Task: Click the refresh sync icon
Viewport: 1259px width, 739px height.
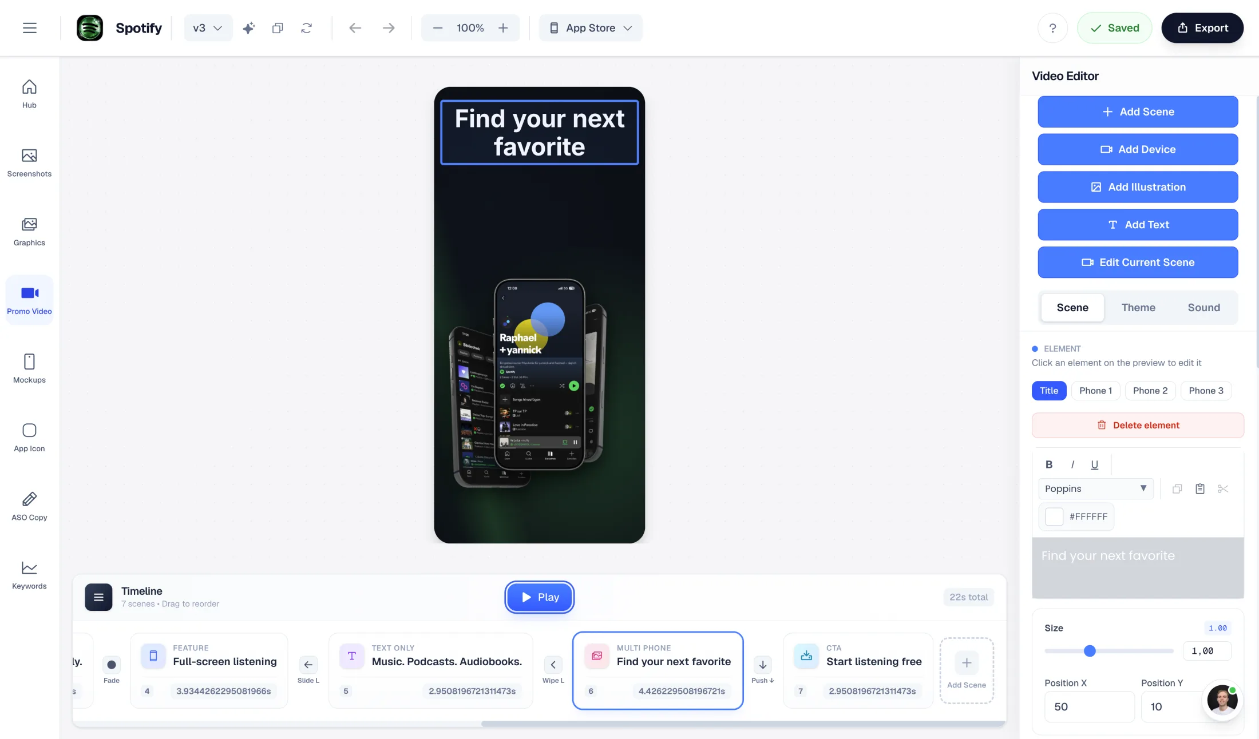Action: [x=307, y=28]
